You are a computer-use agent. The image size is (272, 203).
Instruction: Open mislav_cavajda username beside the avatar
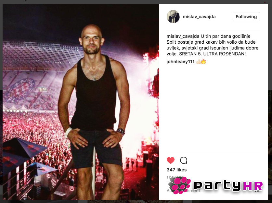pyautogui.click(x=199, y=17)
